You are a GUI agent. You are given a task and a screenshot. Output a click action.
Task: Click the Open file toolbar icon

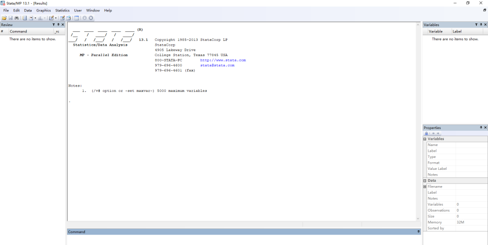coord(4,18)
